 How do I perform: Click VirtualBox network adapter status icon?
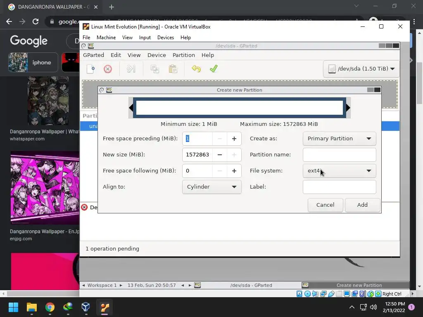pos(323,294)
